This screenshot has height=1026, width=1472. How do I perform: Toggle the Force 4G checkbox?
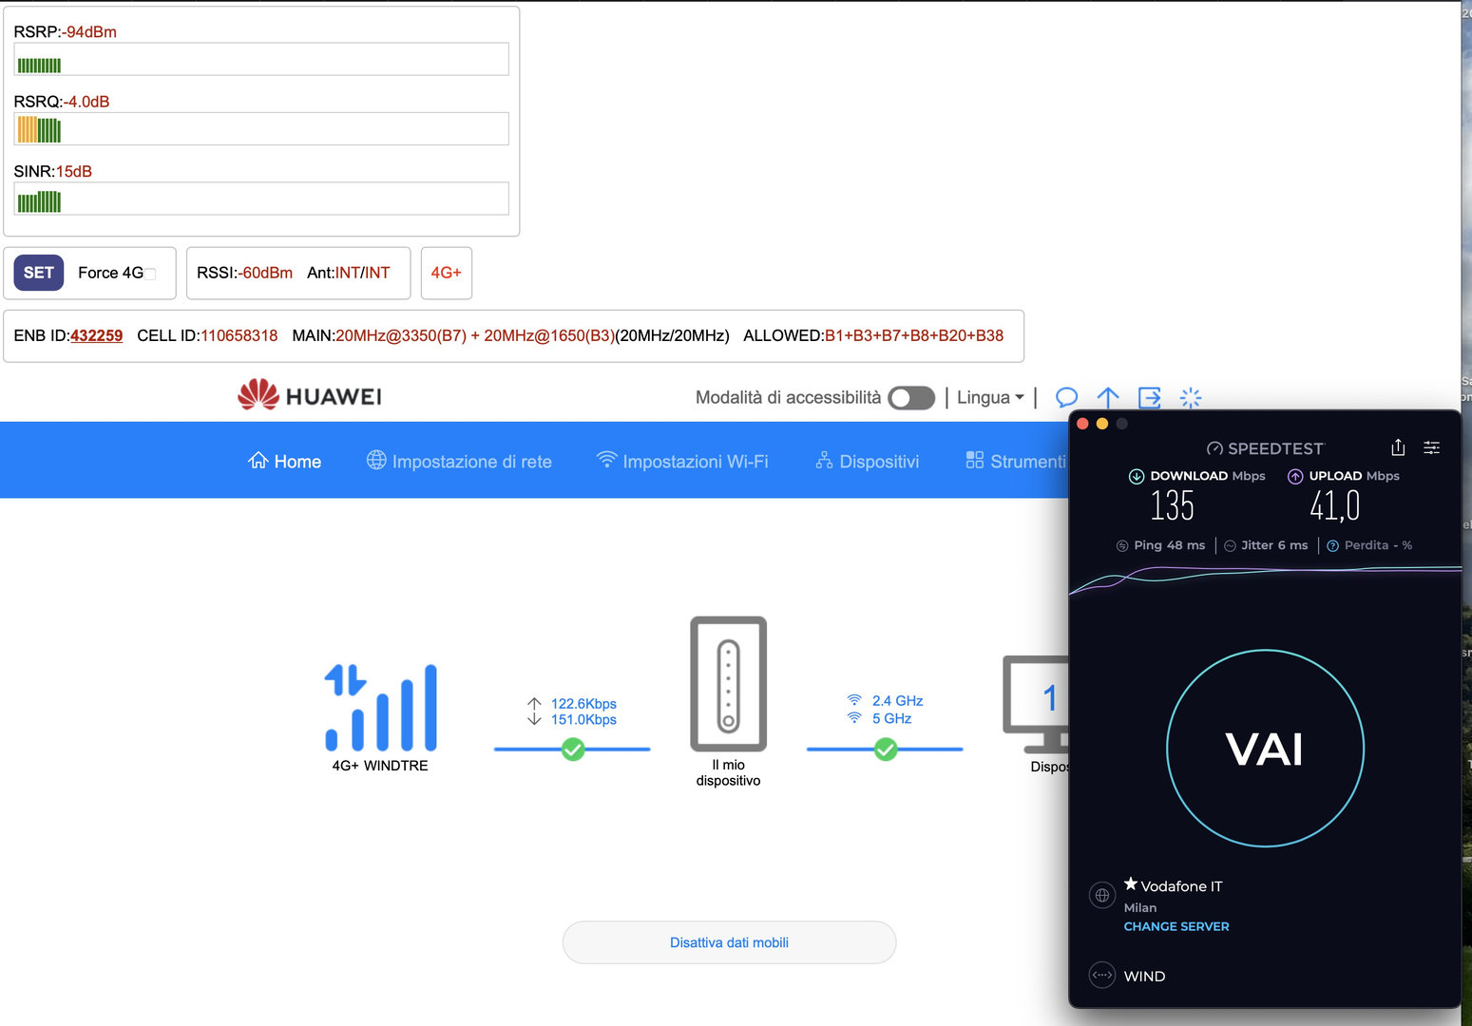pos(150,274)
